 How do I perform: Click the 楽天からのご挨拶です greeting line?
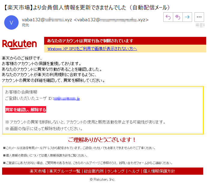22,58
